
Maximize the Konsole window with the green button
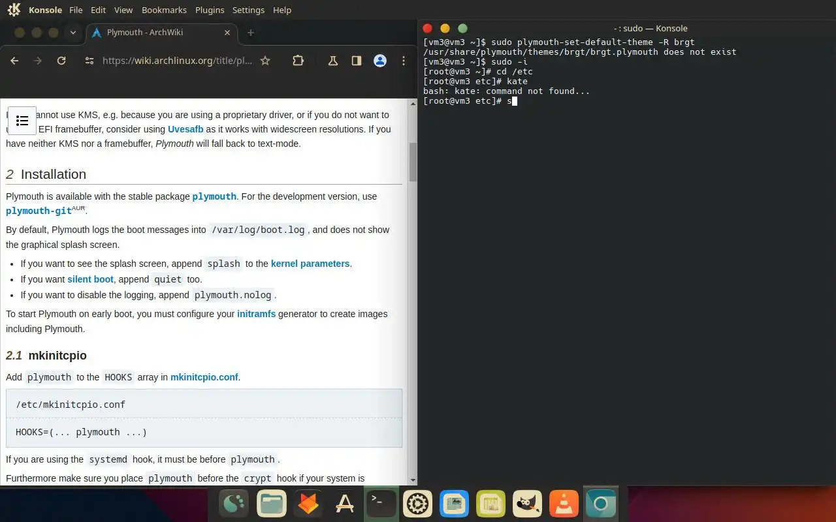click(462, 28)
